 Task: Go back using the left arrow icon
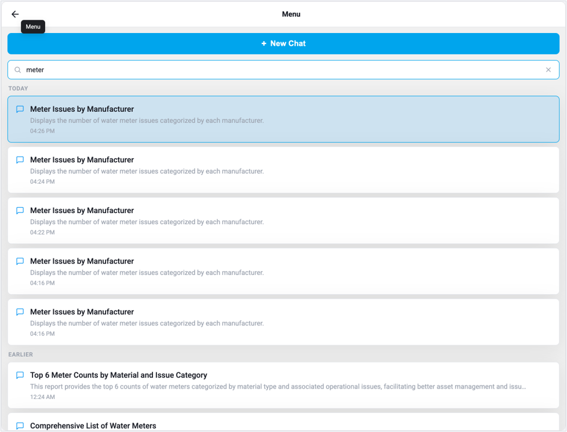pos(15,14)
